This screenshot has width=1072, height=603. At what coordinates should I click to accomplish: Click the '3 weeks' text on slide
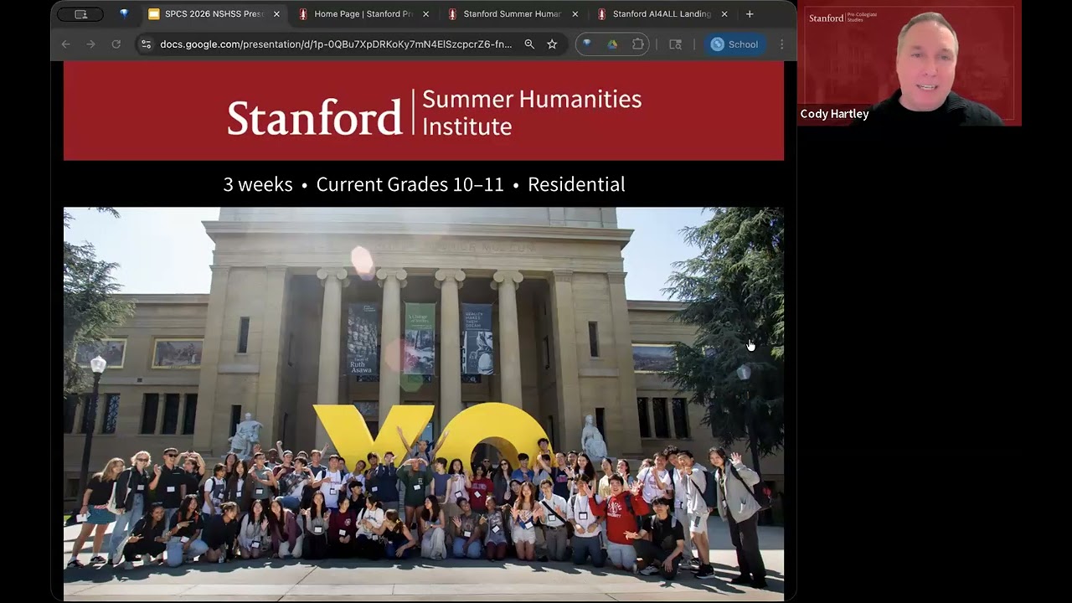click(258, 184)
